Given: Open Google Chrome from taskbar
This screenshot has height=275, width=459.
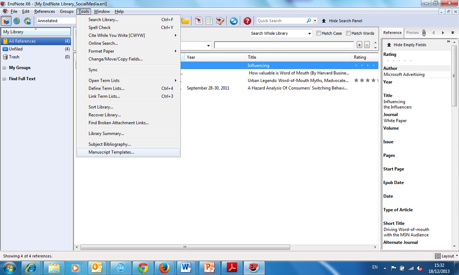Looking at the screenshot, I should [x=143, y=268].
